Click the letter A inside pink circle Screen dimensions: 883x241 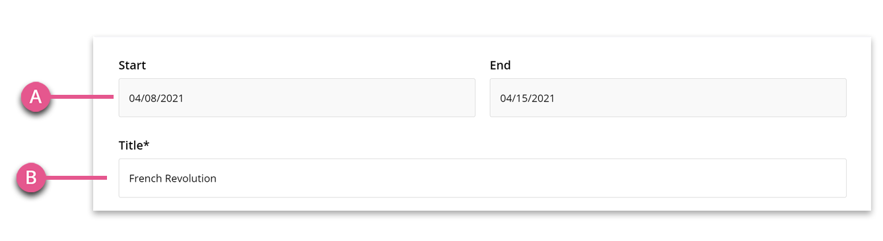(x=36, y=97)
